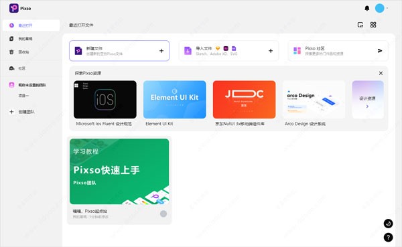Screen dimensions: 402x247
Task: Open the arco Design thumbnail
Action: pyautogui.click(x=314, y=100)
